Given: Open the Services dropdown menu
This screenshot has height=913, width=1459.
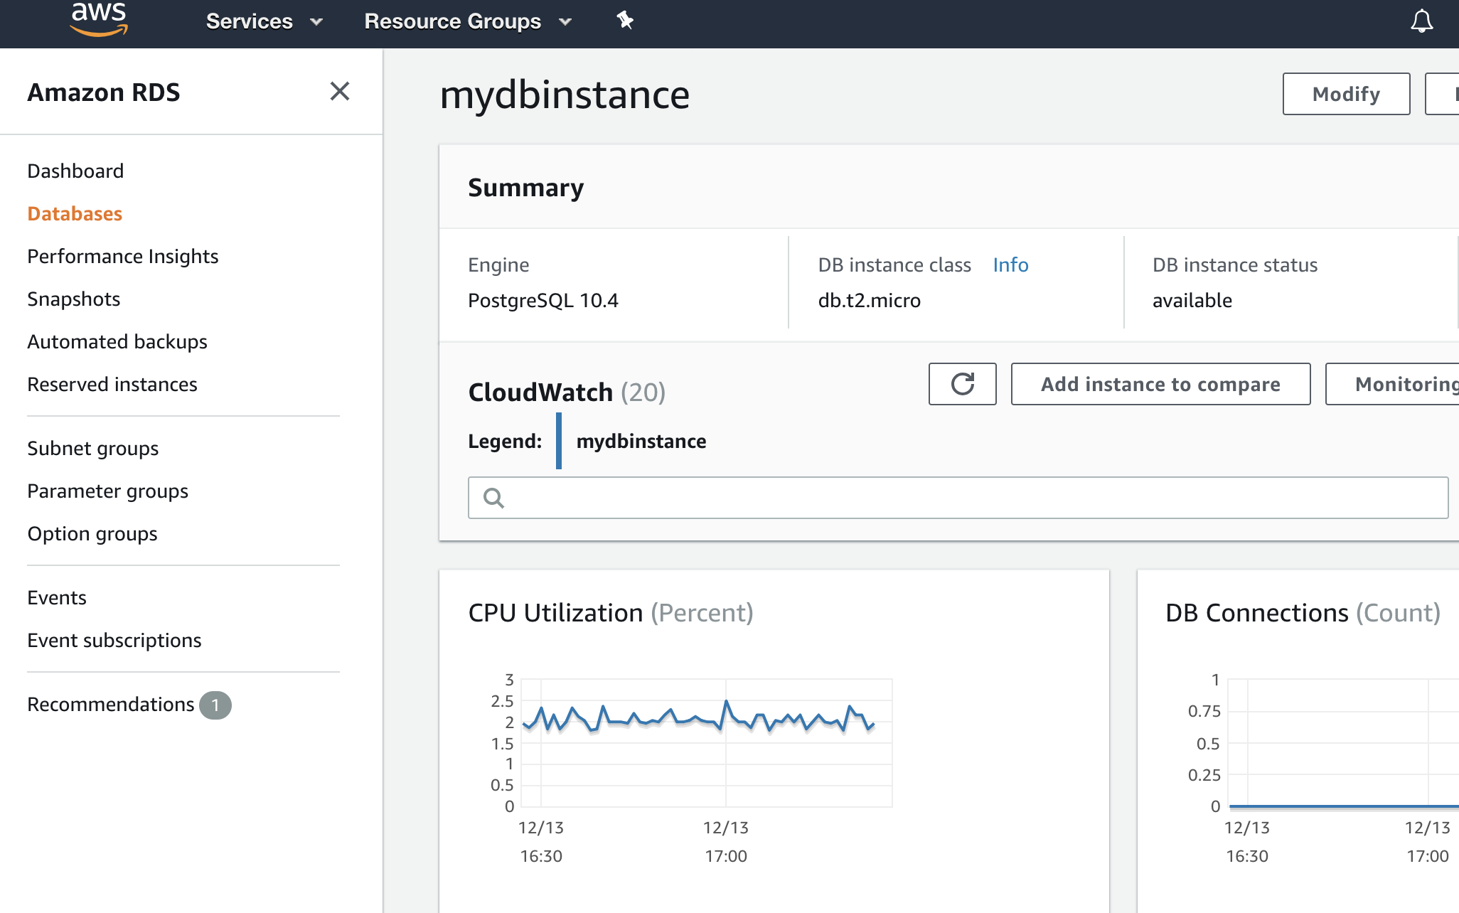Looking at the screenshot, I should coord(264,21).
